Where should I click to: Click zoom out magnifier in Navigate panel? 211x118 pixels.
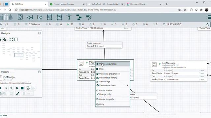click(x=5, y=40)
